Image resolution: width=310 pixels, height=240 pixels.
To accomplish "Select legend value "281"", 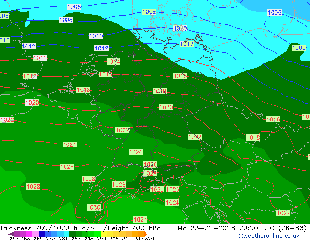I will point(63,238).
